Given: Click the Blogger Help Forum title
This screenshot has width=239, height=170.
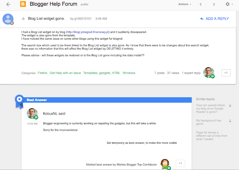Looking at the screenshot, I should click(x=53, y=4).
